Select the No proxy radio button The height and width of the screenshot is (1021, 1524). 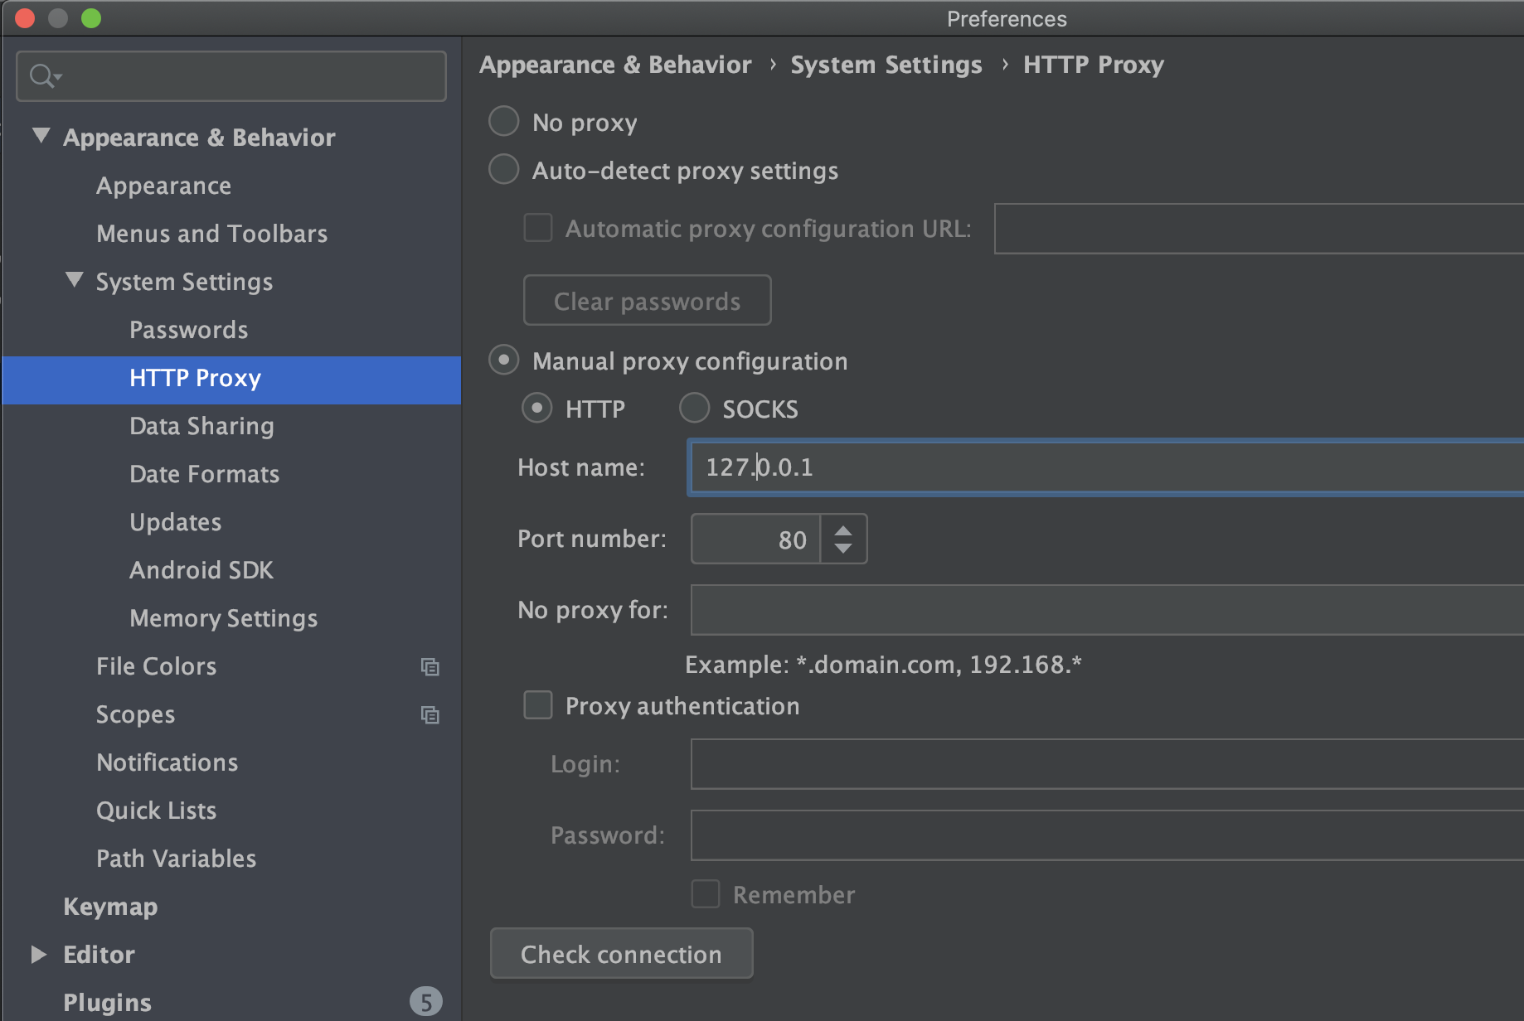click(x=504, y=122)
